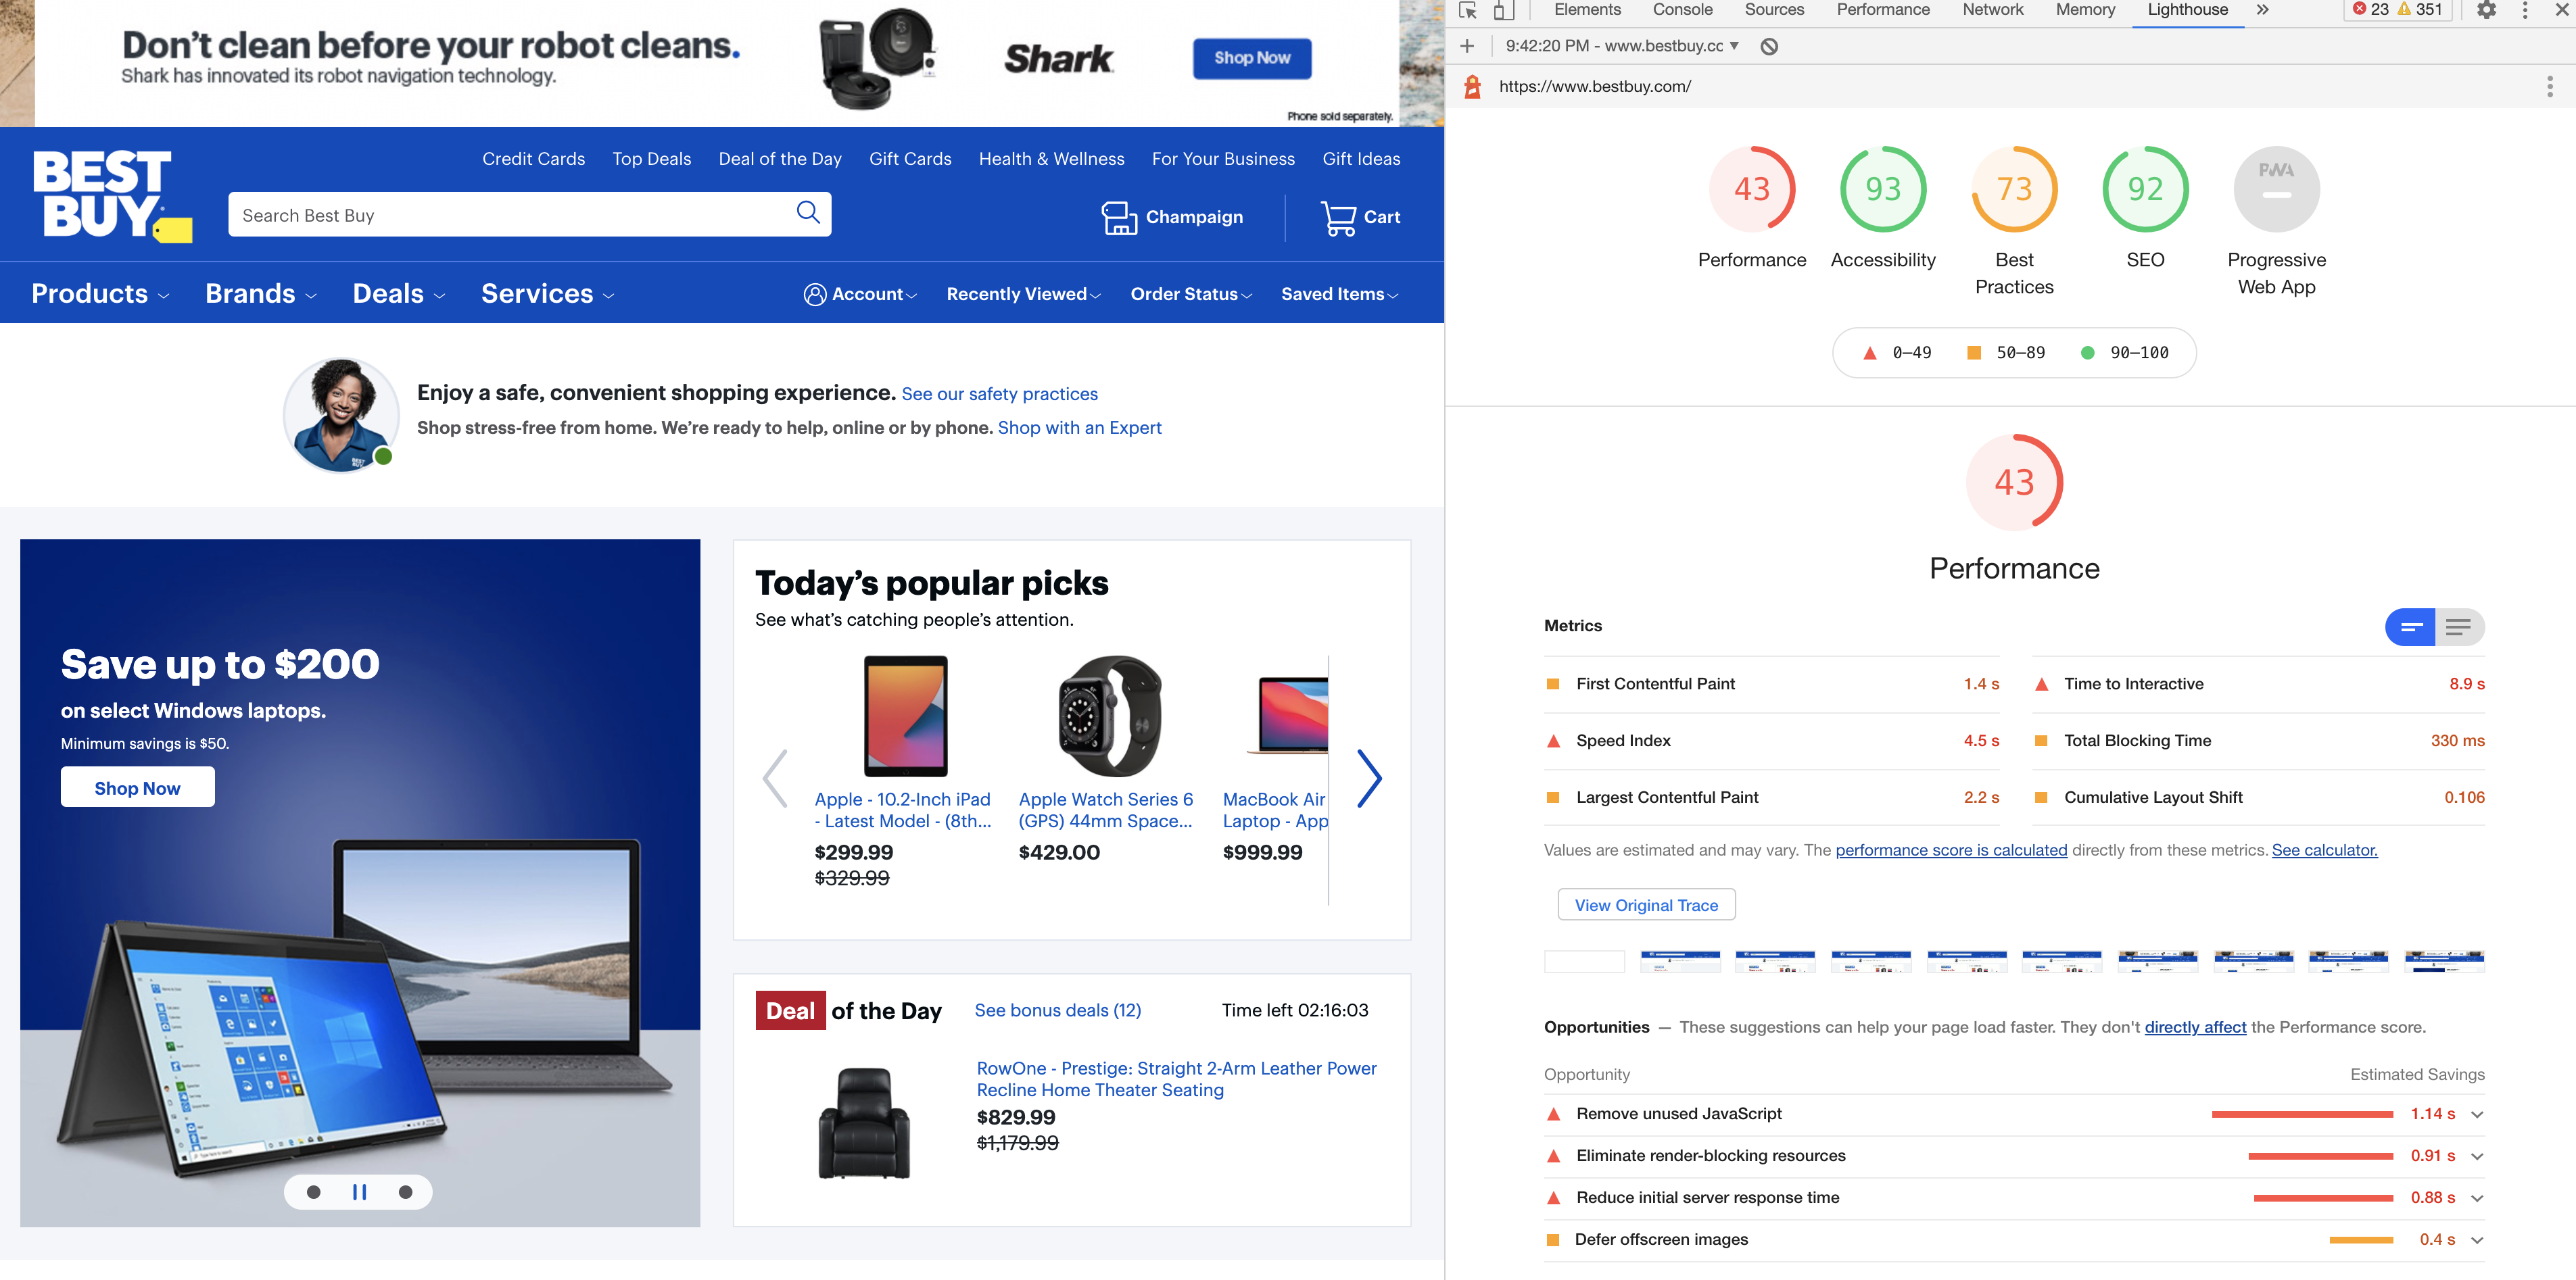Switch to the Network tab
This screenshot has width=2576, height=1280.
point(1992,10)
